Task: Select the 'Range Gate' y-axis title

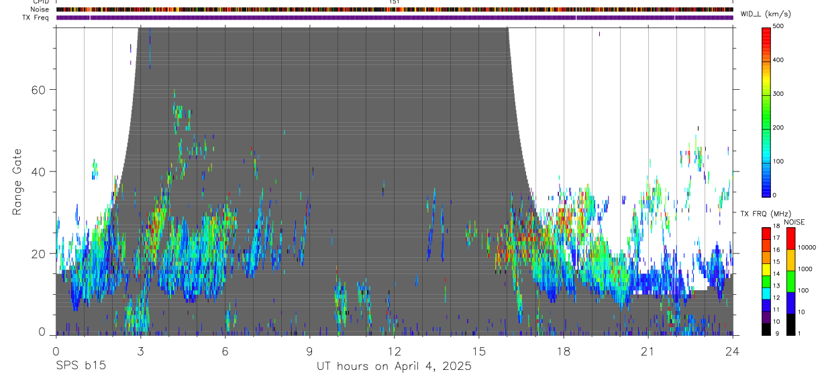Action: [x=17, y=182]
